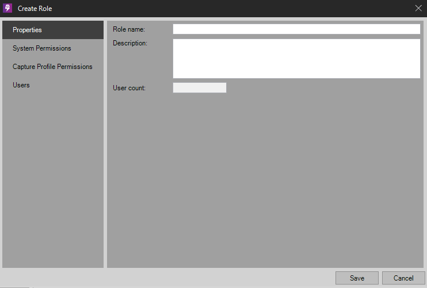
Task: Click the User count field
Action: (199, 87)
